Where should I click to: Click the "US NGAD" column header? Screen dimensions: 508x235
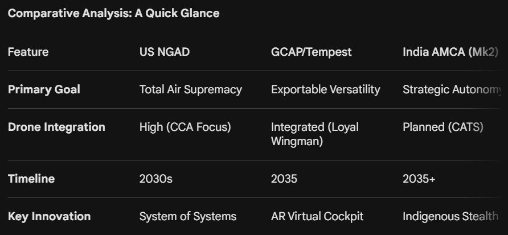coord(165,52)
